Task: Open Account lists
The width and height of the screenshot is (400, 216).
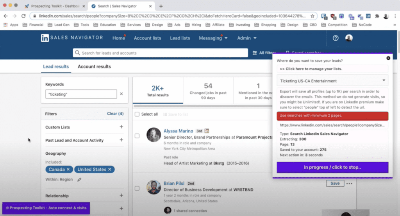Action: click(x=147, y=38)
